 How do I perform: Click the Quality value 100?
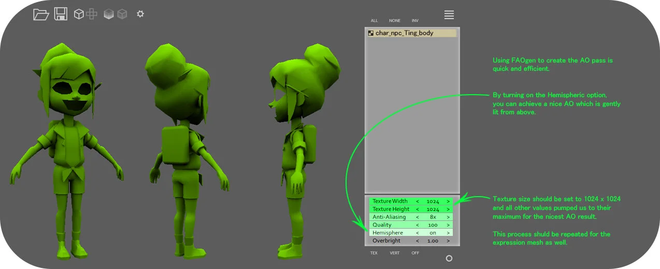pos(433,225)
